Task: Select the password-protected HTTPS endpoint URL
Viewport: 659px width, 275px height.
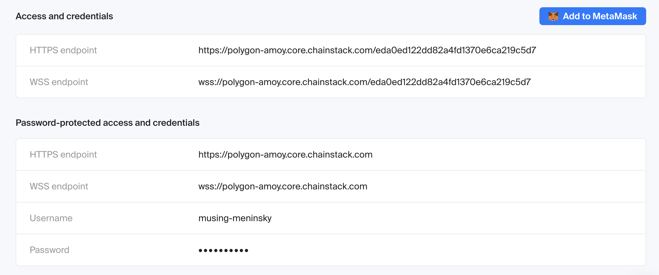Action: [x=285, y=155]
